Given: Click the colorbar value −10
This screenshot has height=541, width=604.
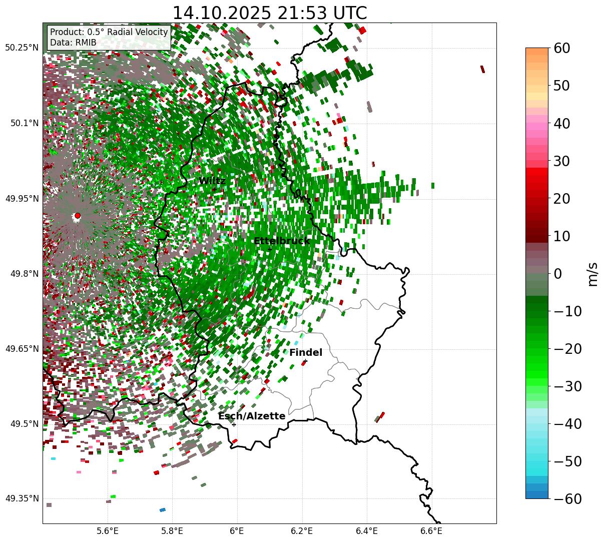Looking at the screenshot, I should [x=567, y=311].
